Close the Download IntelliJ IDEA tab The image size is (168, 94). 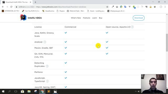[x=30, y=2]
